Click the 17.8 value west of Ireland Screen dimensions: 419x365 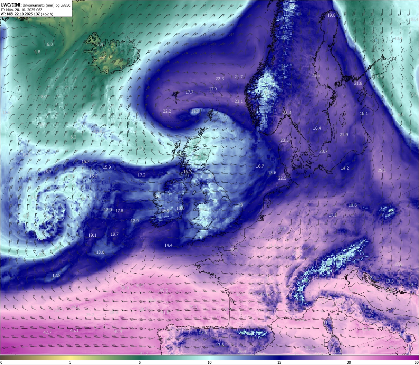[x=119, y=210]
